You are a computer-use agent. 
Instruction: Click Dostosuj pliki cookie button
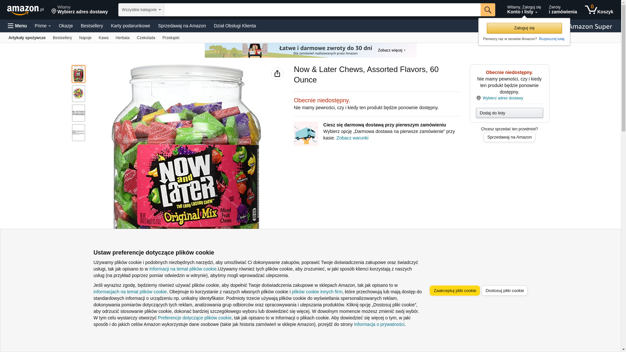point(504,291)
